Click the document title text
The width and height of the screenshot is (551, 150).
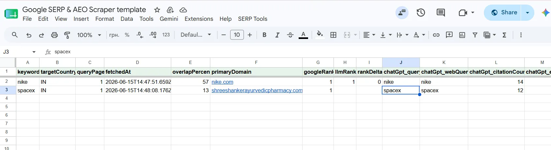84,10
